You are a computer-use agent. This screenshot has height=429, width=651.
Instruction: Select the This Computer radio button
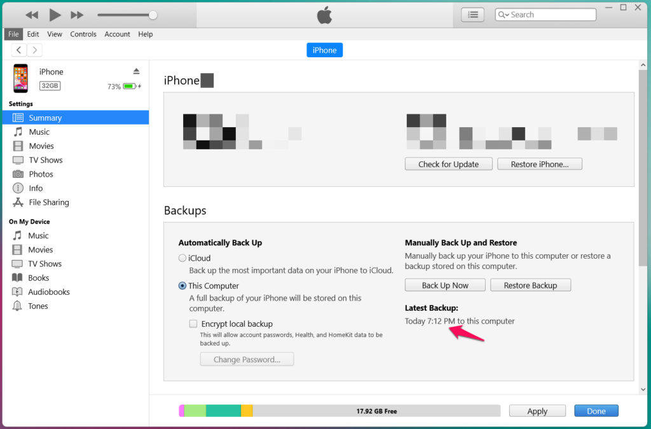(x=182, y=286)
